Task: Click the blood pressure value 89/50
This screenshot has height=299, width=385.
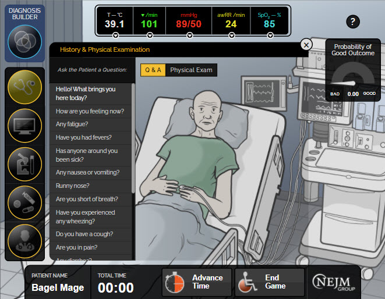Action: point(189,24)
